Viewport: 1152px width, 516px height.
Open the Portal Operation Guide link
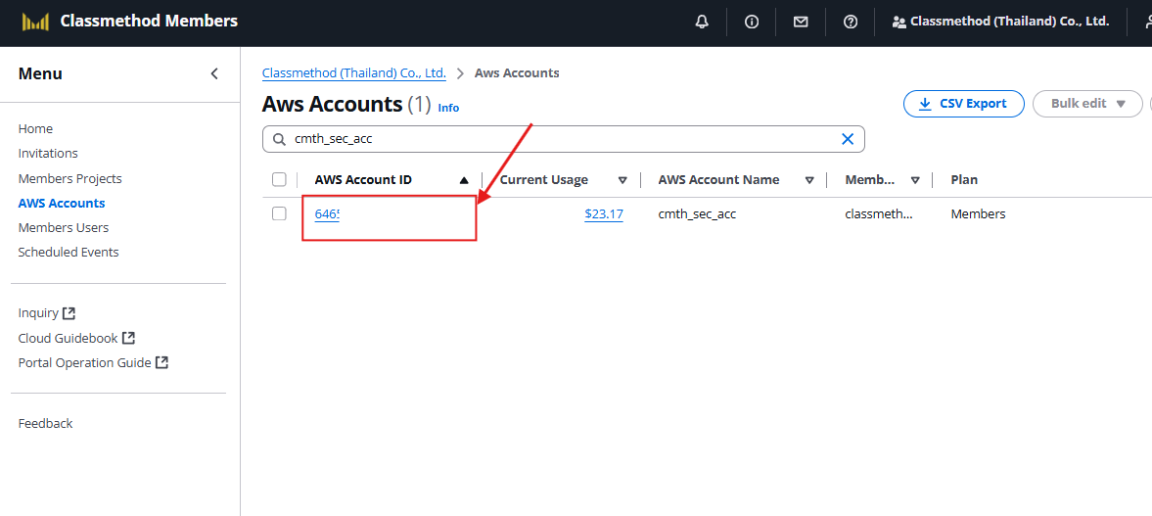coord(93,362)
